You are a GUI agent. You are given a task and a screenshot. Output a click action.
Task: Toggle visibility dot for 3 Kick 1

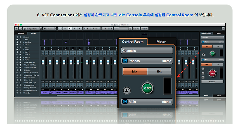pos(17,45)
